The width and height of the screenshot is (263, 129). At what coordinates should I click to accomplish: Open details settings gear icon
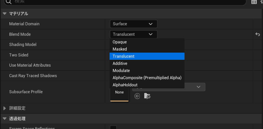tap(261, 2)
